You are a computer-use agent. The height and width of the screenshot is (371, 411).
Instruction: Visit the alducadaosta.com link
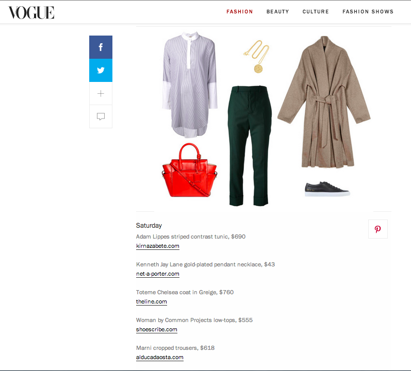click(160, 358)
